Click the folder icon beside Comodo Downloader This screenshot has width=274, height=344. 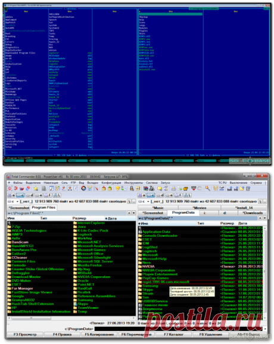[x=140, y=236]
